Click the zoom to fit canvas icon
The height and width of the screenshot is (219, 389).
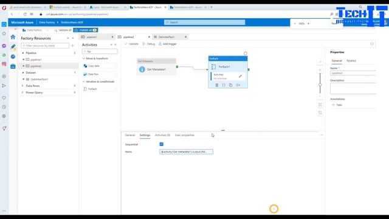pyautogui.click(x=320, y=105)
